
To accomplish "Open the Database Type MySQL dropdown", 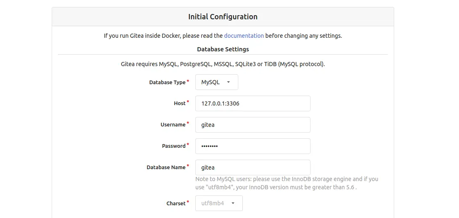I will (x=217, y=82).
